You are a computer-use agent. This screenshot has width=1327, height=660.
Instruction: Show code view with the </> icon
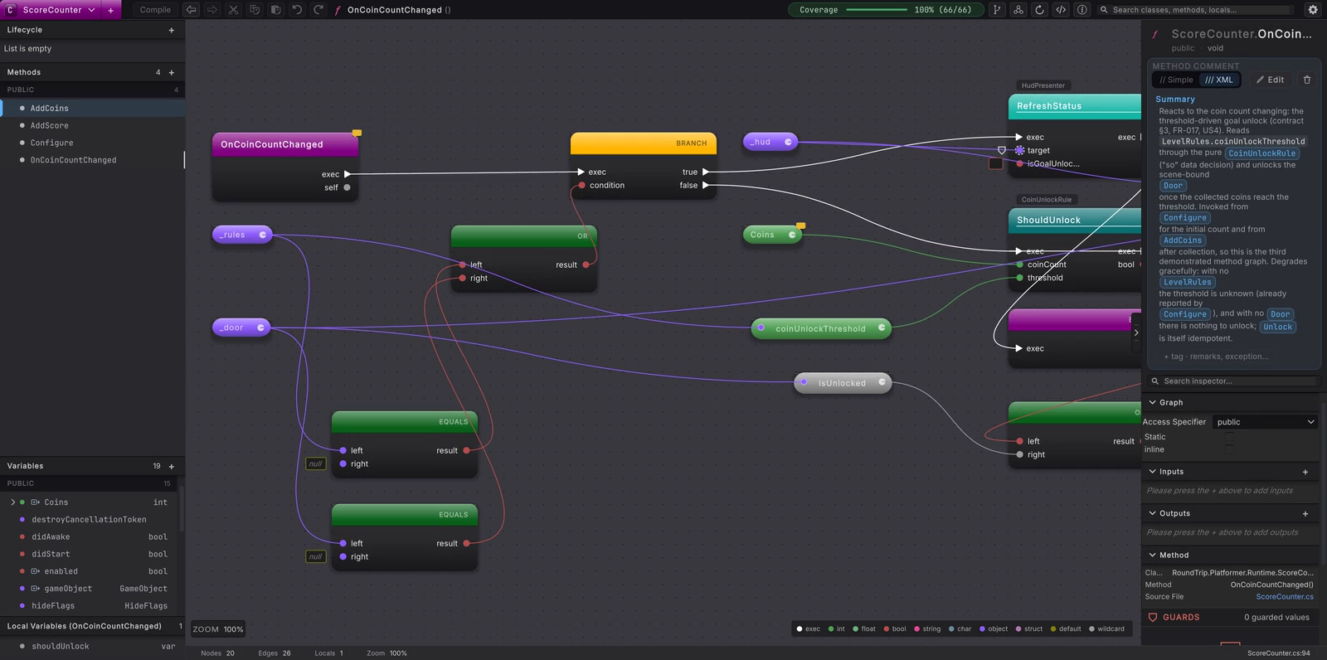(1061, 10)
